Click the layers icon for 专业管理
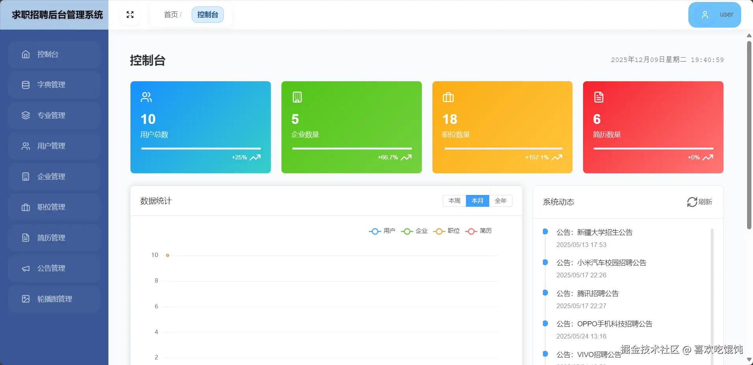Screen dimensions: 753x365 coord(26,116)
